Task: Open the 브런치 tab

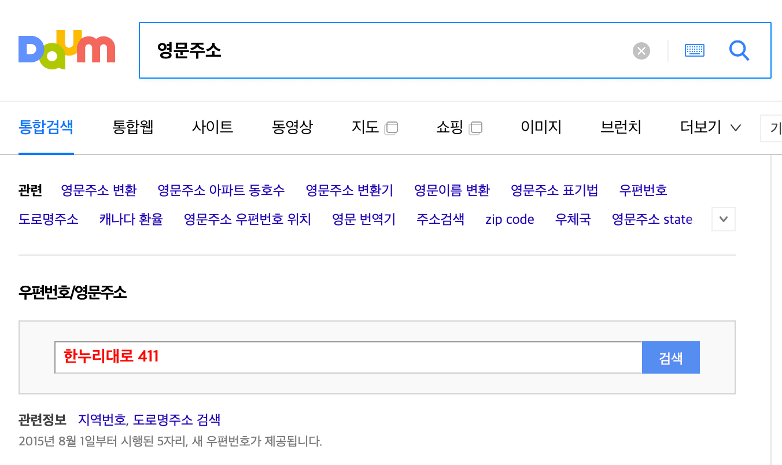Action: [x=620, y=127]
